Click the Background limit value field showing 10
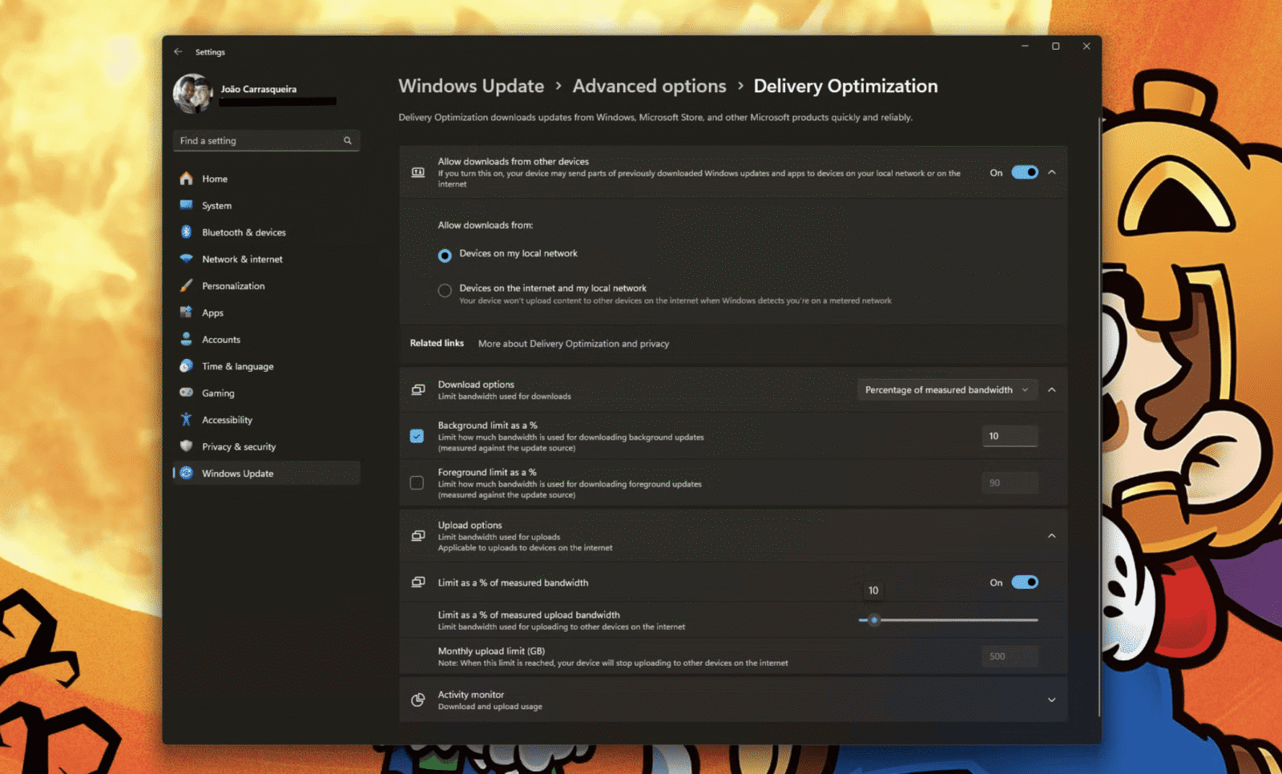The height and width of the screenshot is (774, 1282). [1010, 436]
